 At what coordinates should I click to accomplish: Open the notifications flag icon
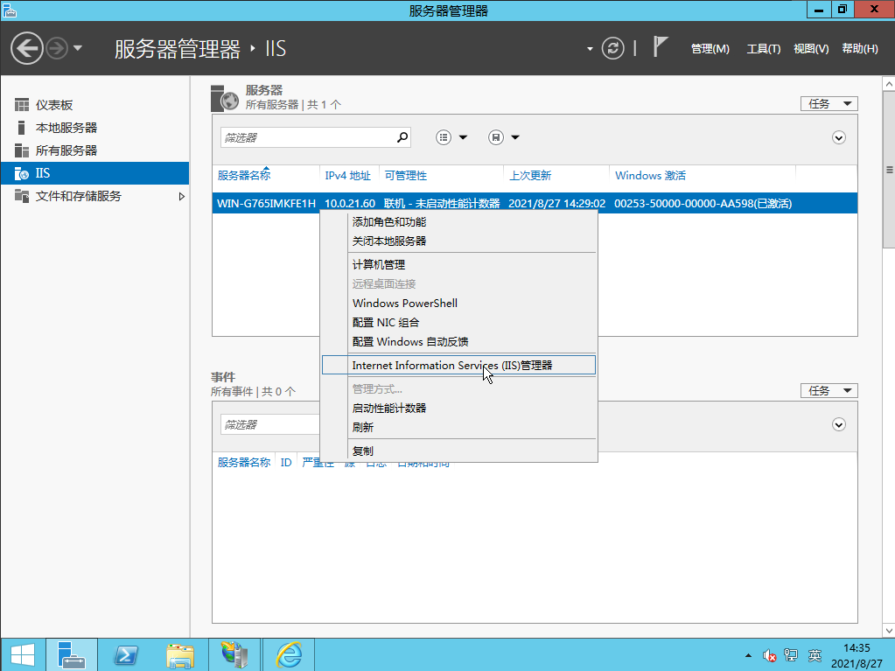point(661,47)
